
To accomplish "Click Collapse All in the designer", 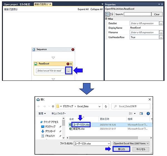I will [97, 9].
